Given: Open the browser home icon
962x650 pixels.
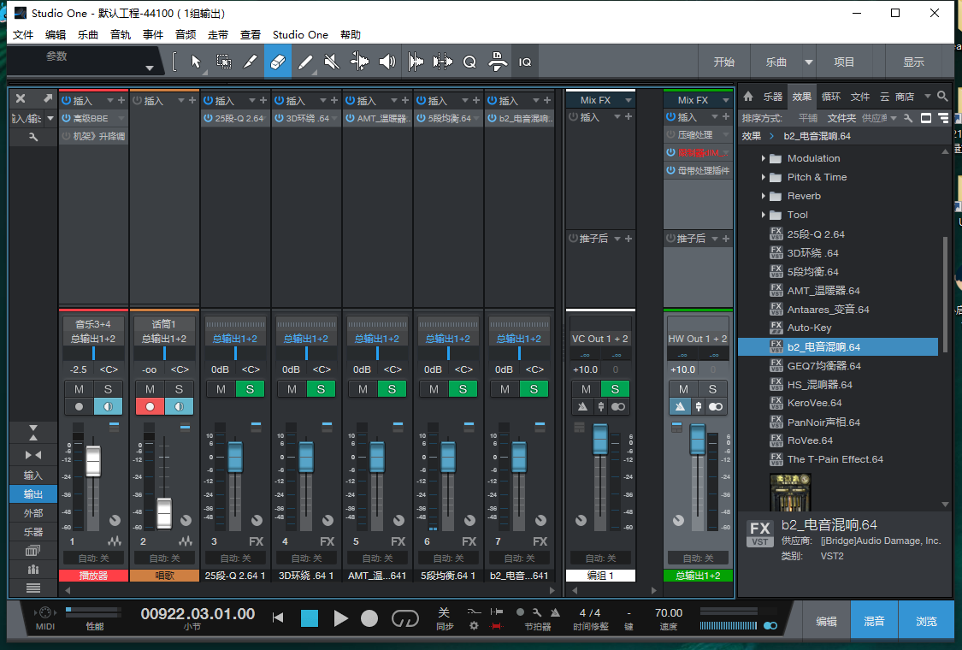Looking at the screenshot, I should [x=748, y=97].
